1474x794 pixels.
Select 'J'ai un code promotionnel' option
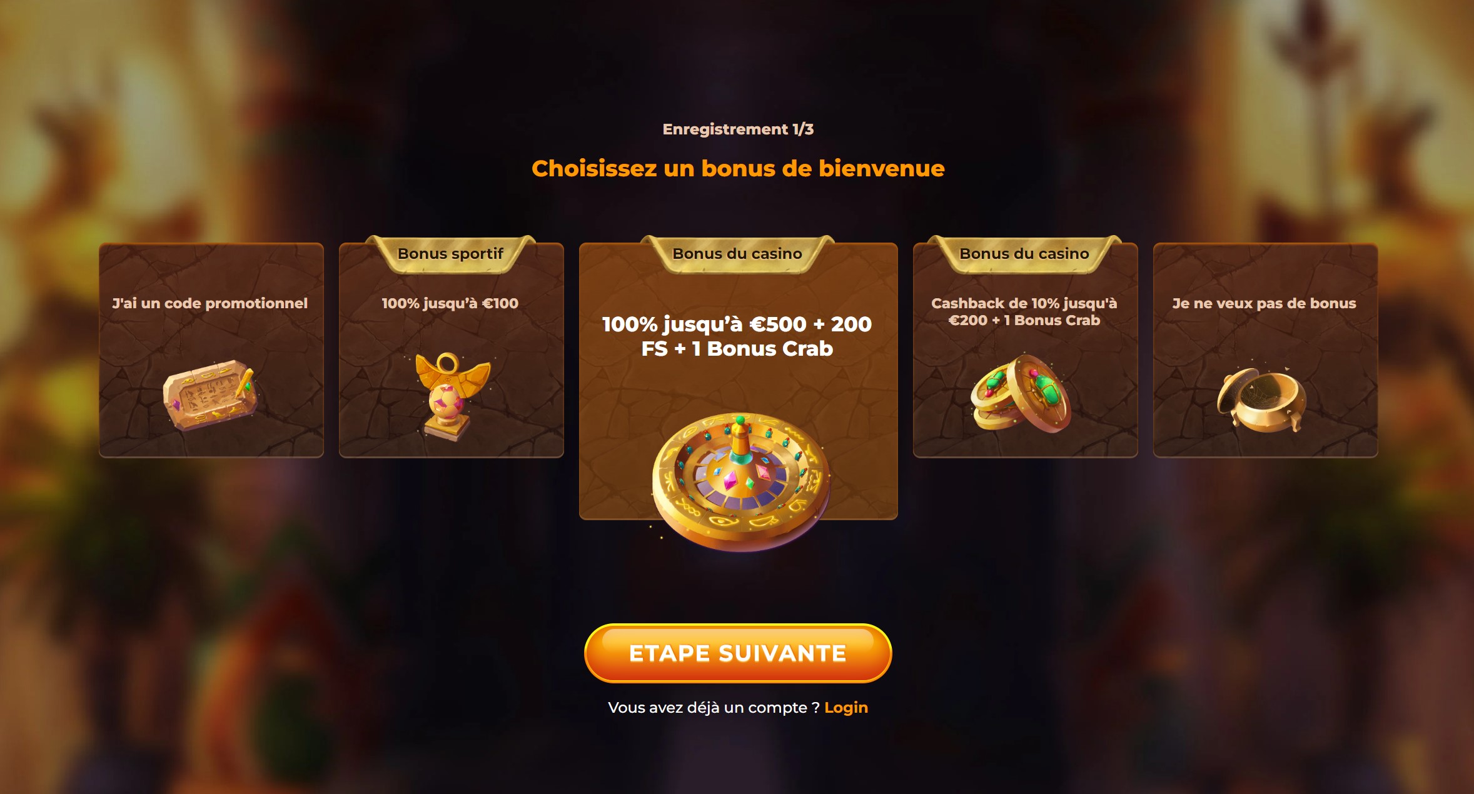[x=211, y=350]
